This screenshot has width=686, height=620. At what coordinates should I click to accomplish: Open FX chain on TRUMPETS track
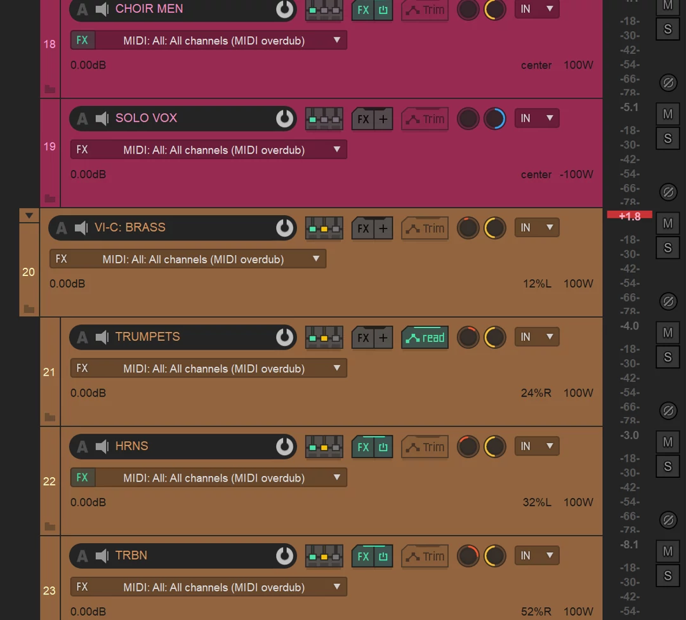click(x=363, y=338)
